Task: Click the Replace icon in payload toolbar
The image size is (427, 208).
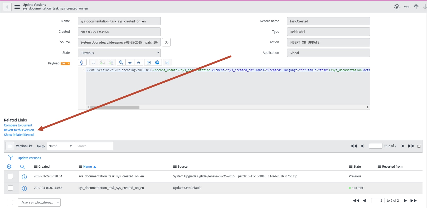Action: [103, 63]
